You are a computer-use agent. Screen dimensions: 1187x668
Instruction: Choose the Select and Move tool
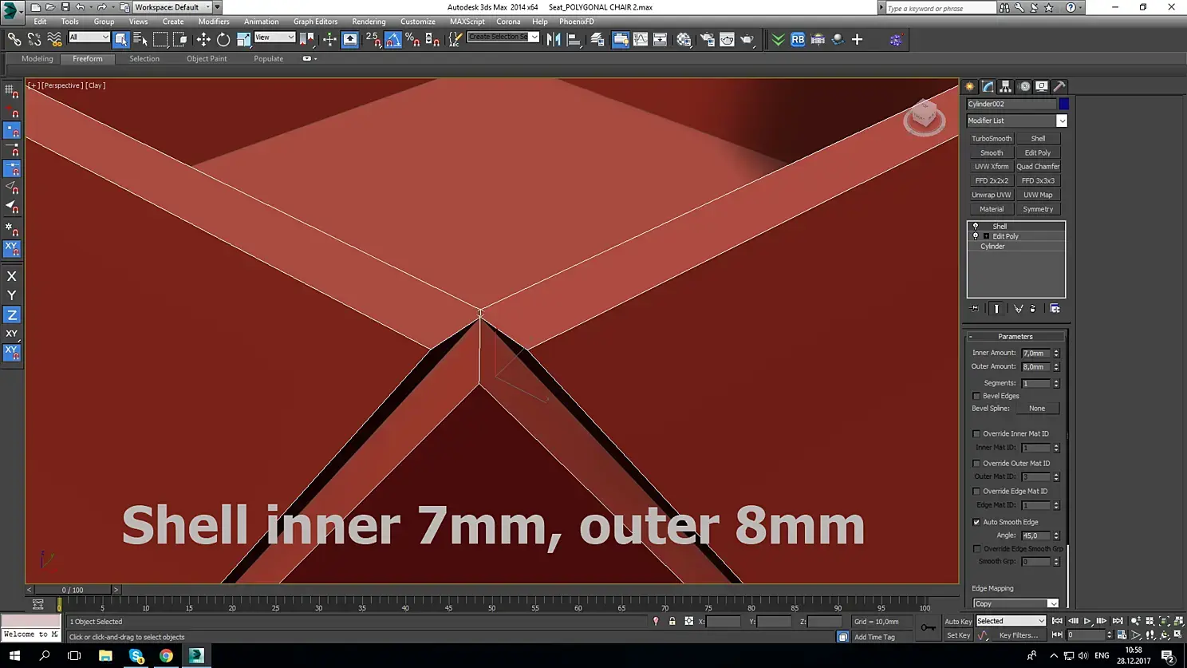(x=203, y=39)
